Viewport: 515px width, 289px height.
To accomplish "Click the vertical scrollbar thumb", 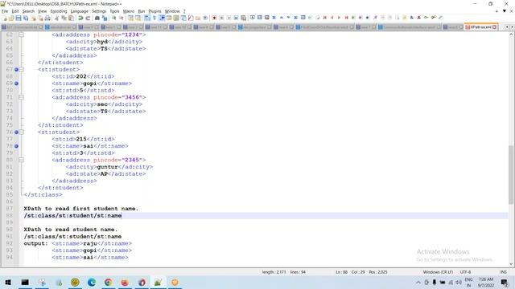I will tap(511, 175).
